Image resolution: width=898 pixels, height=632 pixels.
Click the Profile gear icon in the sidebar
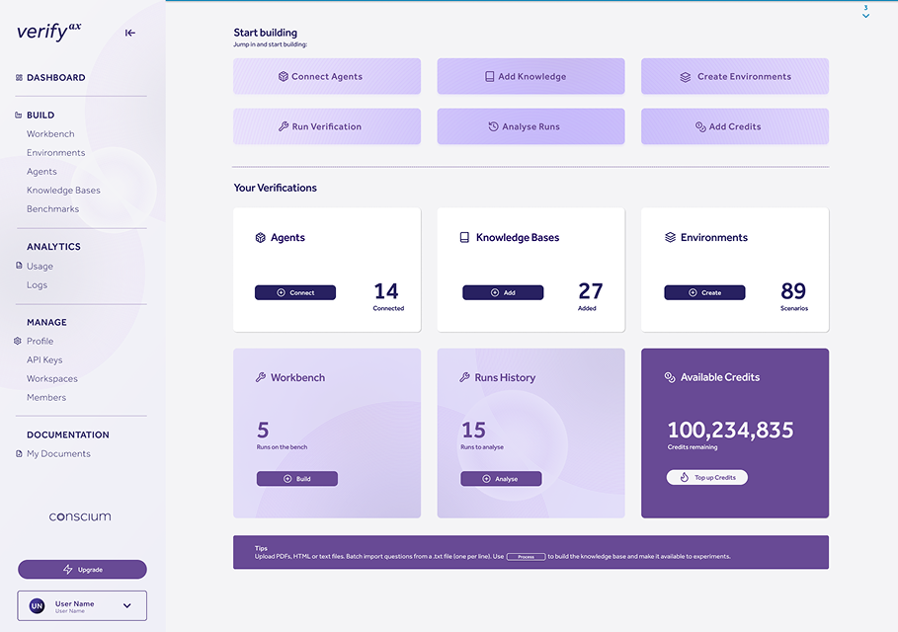18,342
